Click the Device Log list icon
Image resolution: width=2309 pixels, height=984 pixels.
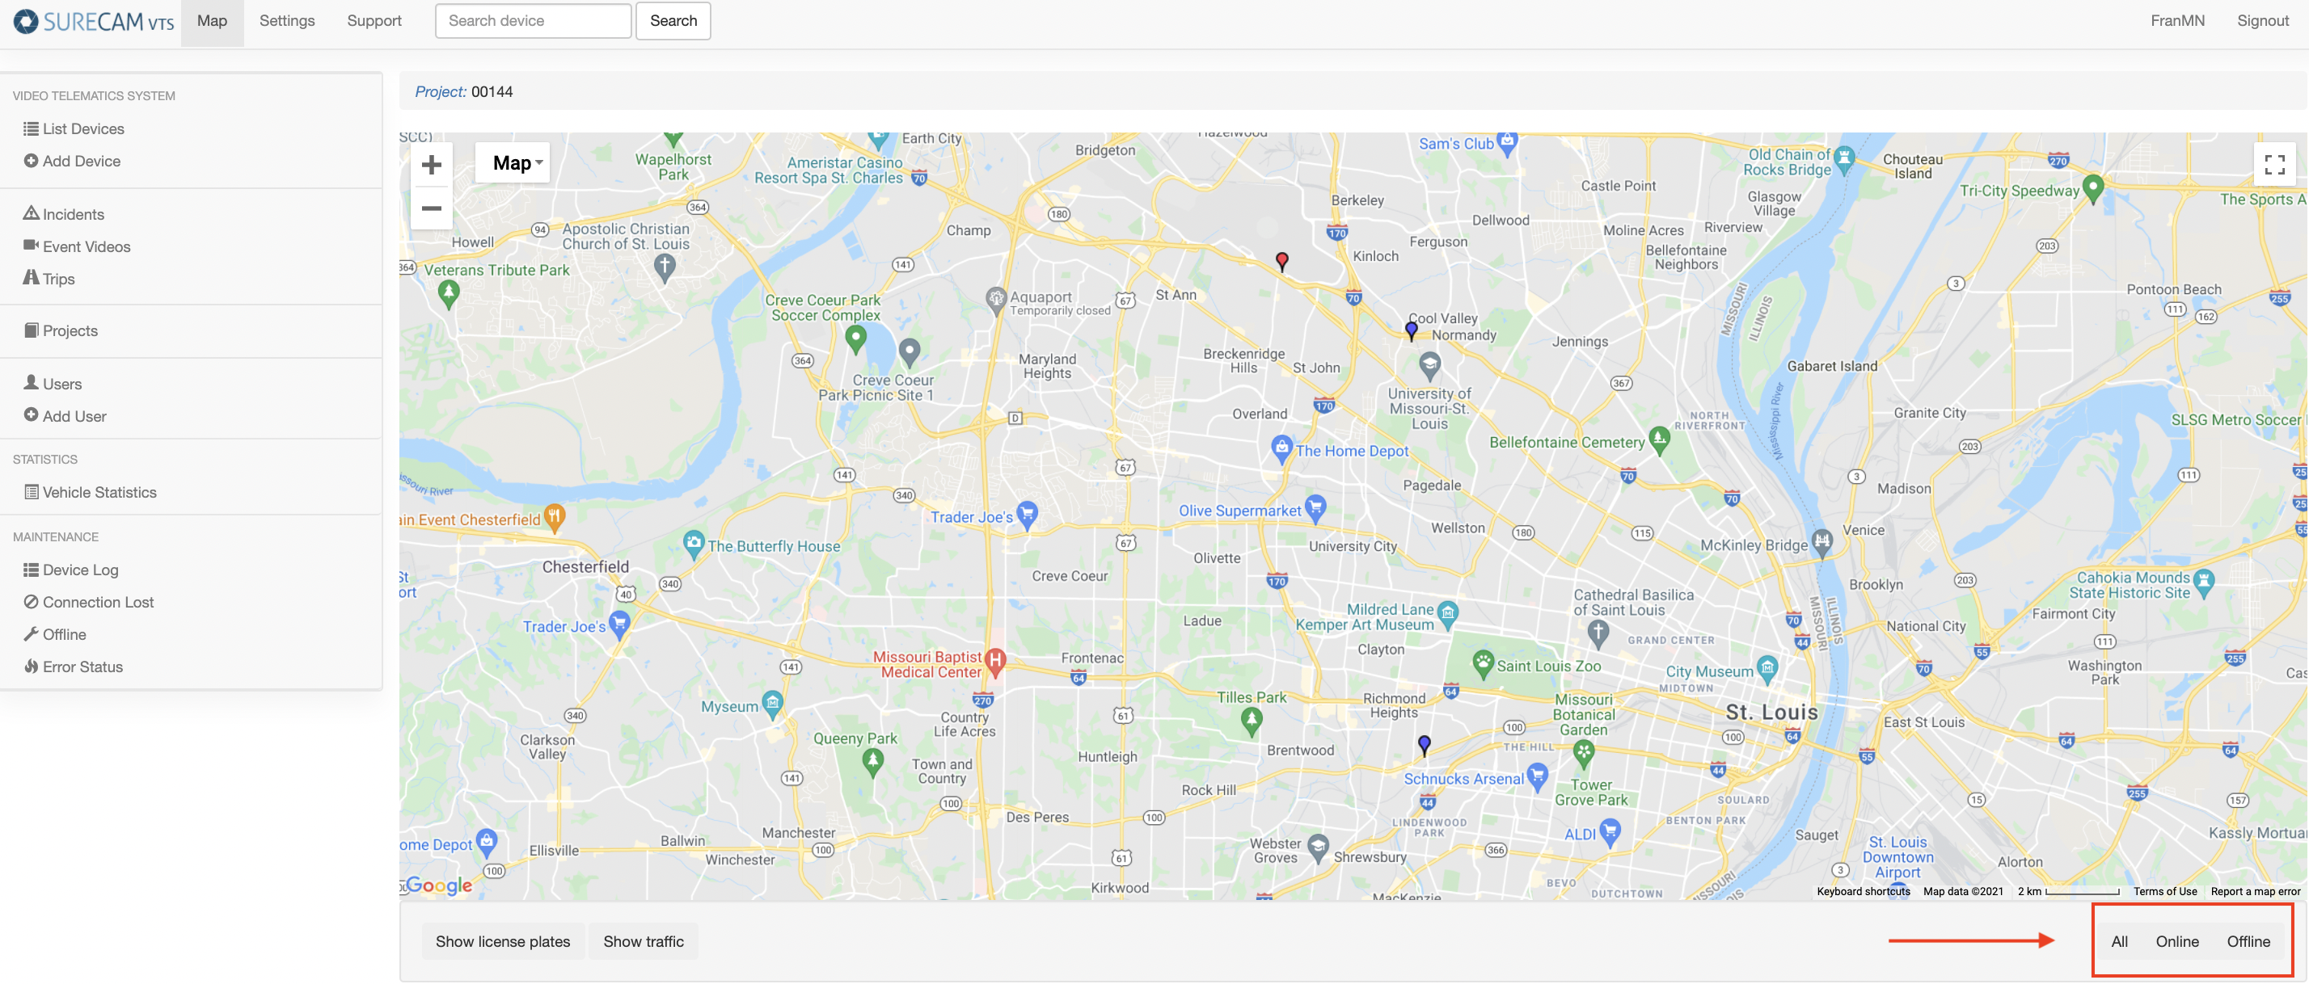31,570
